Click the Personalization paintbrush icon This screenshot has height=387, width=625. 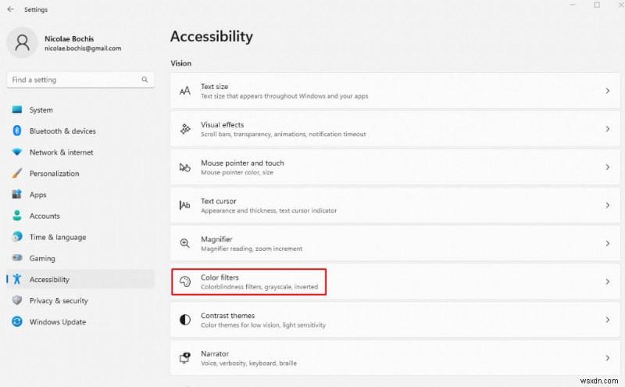17,173
